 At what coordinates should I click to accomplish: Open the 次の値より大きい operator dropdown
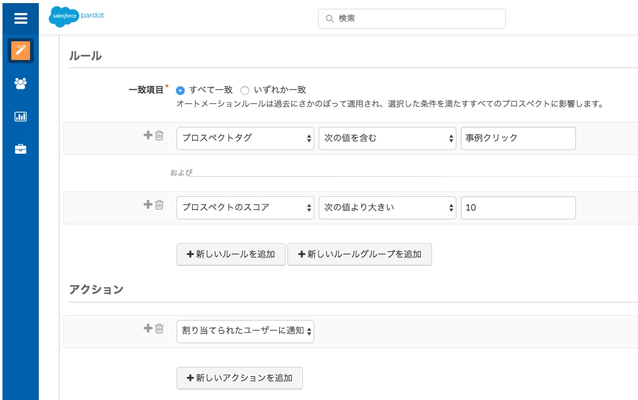[x=388, y=208]
